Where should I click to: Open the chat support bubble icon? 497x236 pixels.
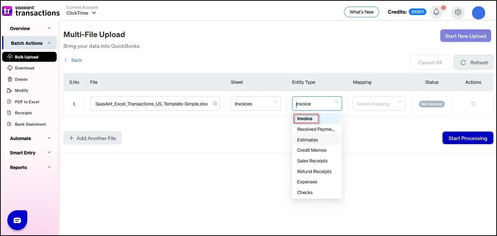coord(17,220)
